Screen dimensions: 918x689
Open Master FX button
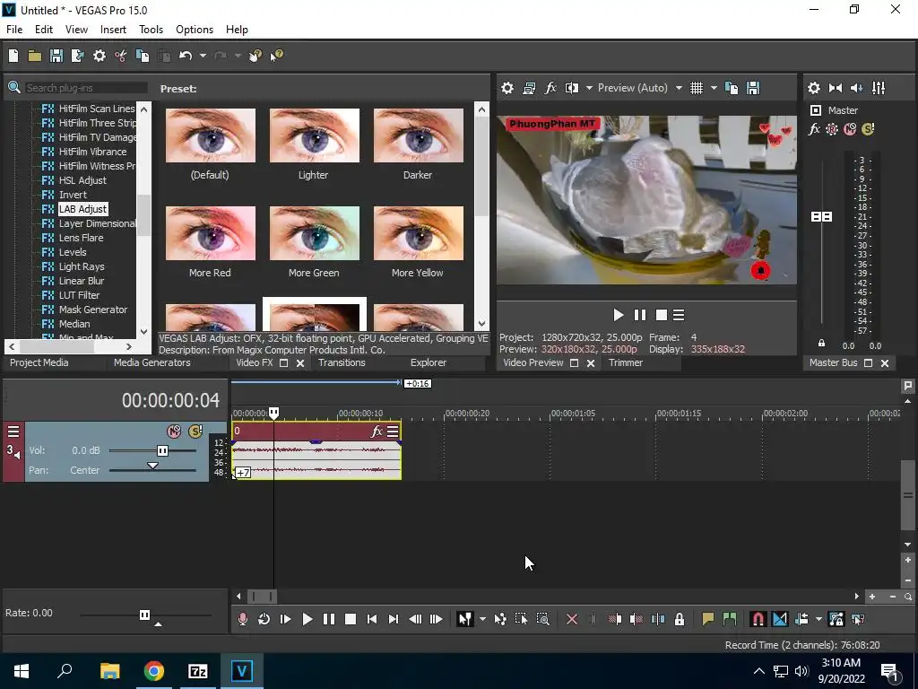point(814,129)
